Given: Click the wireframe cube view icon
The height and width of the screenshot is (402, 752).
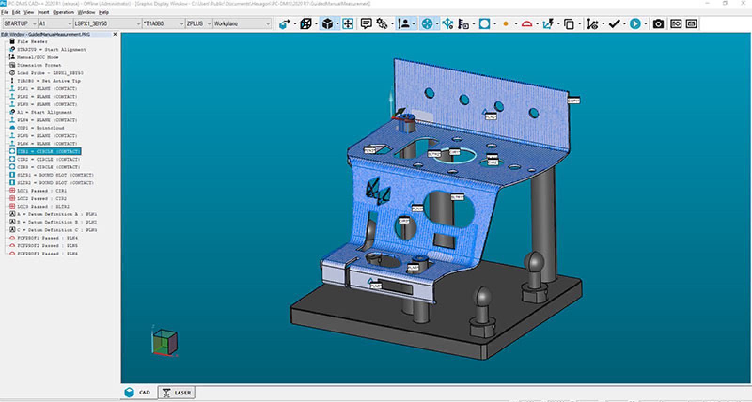Looking at the screenshot, I should point(305,24).
